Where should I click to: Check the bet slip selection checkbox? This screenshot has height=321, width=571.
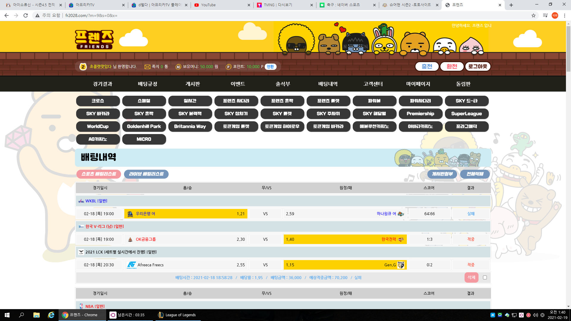485,277
